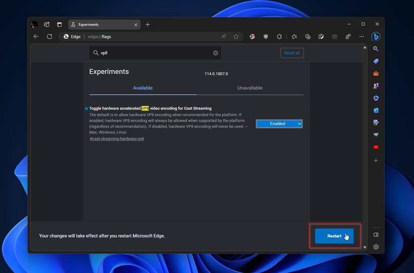Open the YouTube sidebar icon

pyautogui.click(x=375, y=147)
